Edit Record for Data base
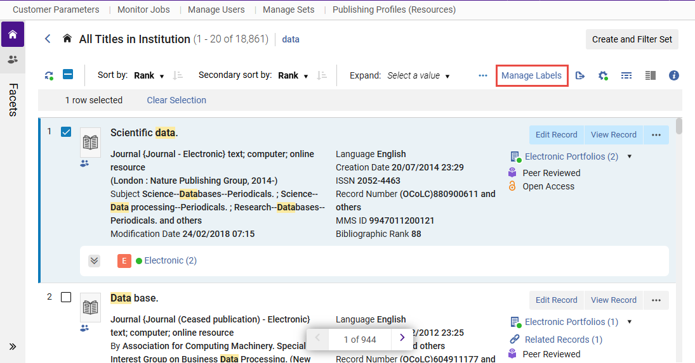 point(556,300)
